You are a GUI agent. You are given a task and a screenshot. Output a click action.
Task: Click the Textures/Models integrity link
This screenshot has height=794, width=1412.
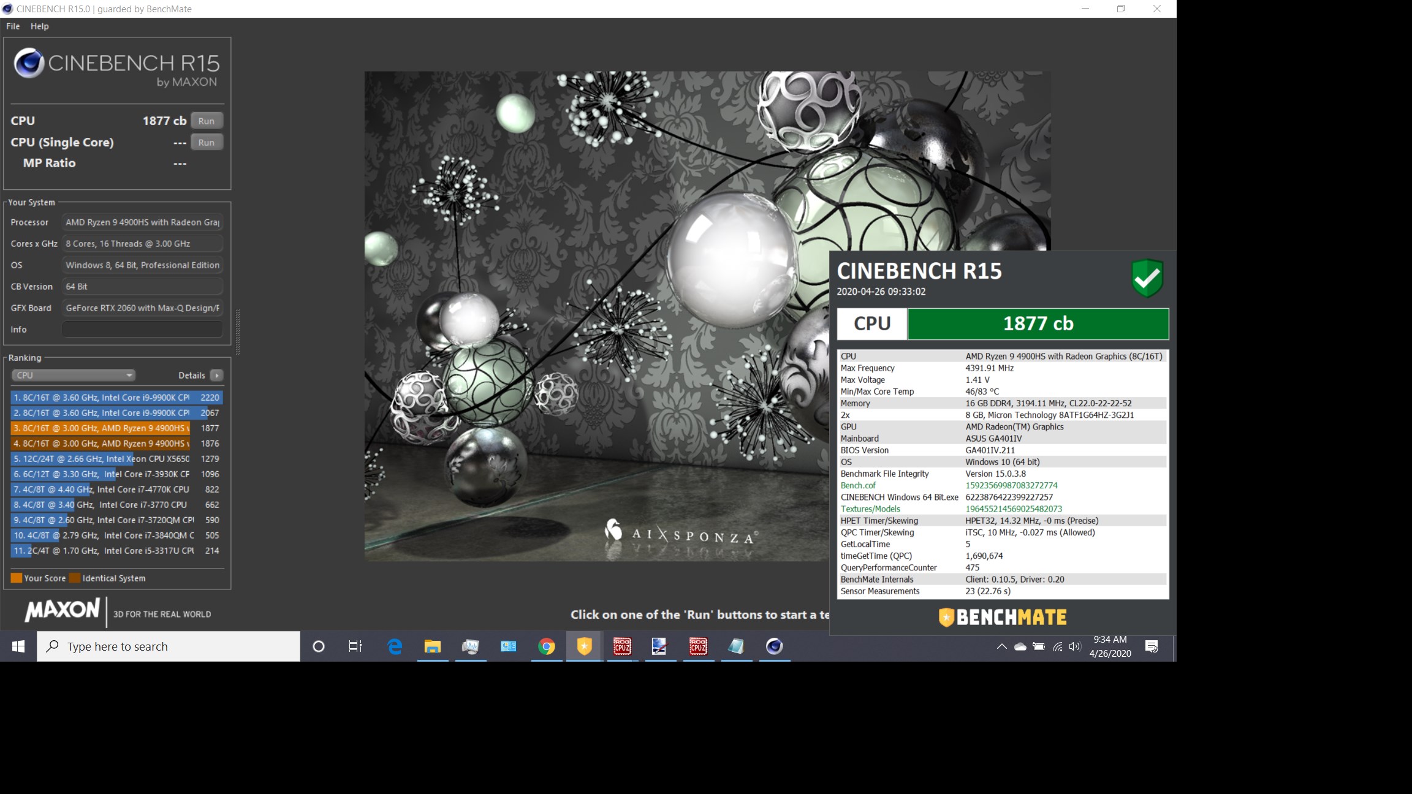point(870,509)
